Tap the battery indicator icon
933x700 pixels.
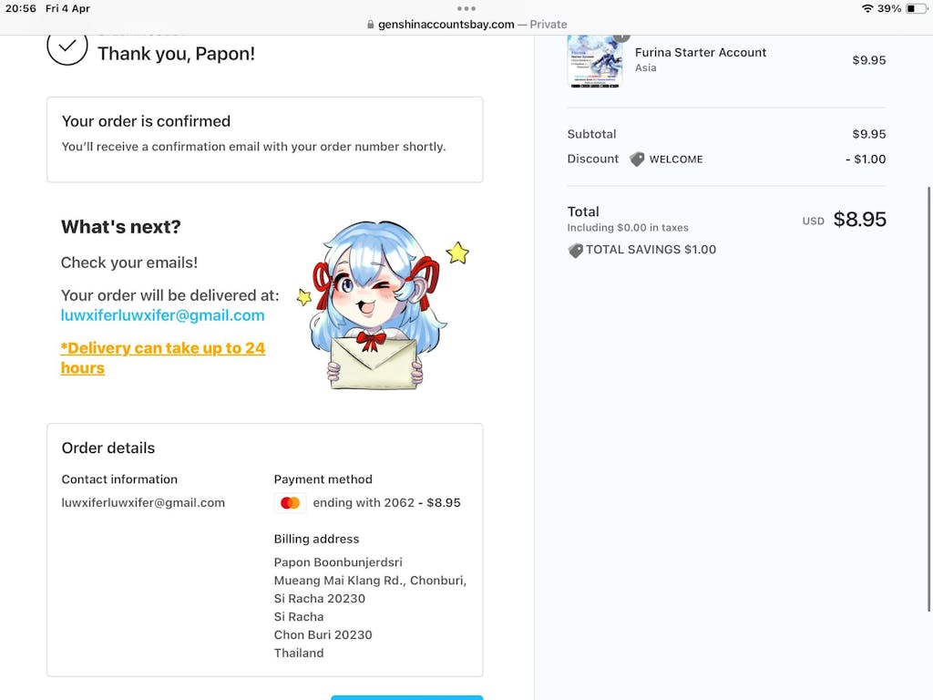(x=915, y=8)
